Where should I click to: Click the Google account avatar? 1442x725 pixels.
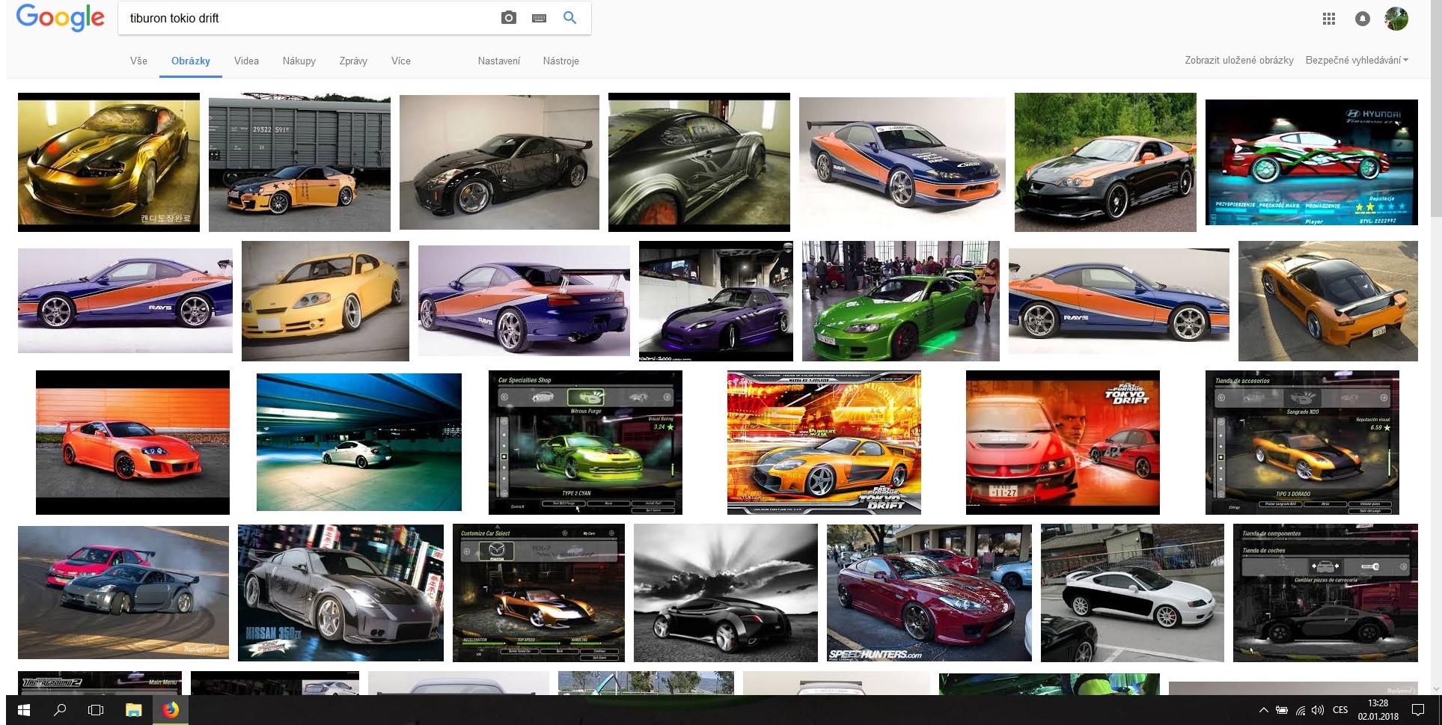[x=1396, y=19]
